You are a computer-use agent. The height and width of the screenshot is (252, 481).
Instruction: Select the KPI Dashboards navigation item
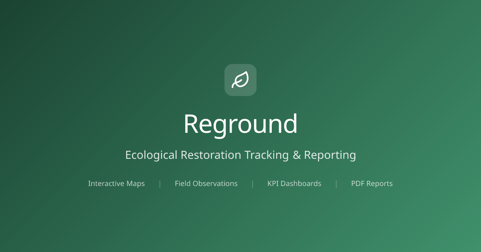coord(294,184)
